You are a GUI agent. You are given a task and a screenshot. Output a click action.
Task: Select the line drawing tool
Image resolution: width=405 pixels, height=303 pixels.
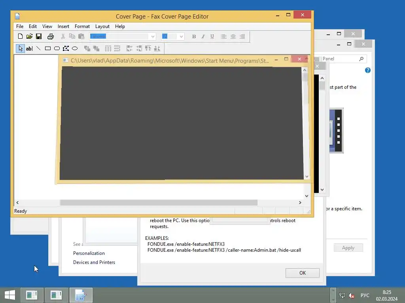click(38, 49)
